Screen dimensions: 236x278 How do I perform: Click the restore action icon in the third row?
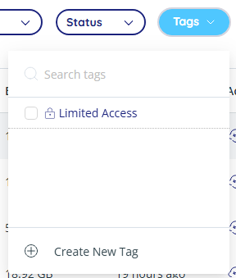(x=233, y=227)
